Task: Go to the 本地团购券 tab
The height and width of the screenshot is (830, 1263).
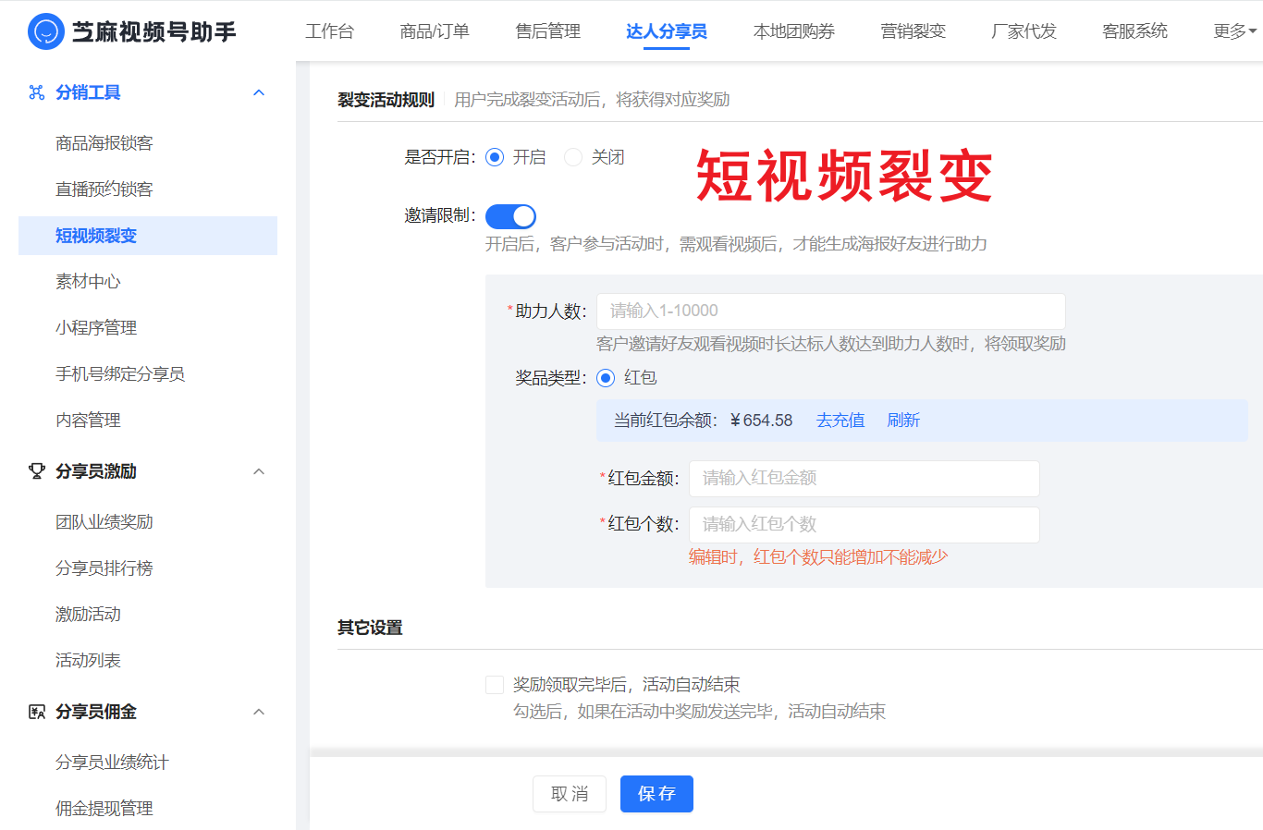Action: click(794, 31)
